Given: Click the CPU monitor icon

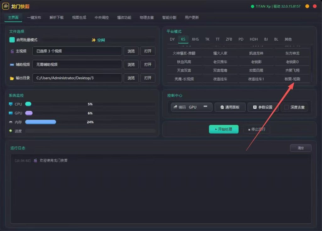Looking at the screenshot, I should (x=11, y=104).
